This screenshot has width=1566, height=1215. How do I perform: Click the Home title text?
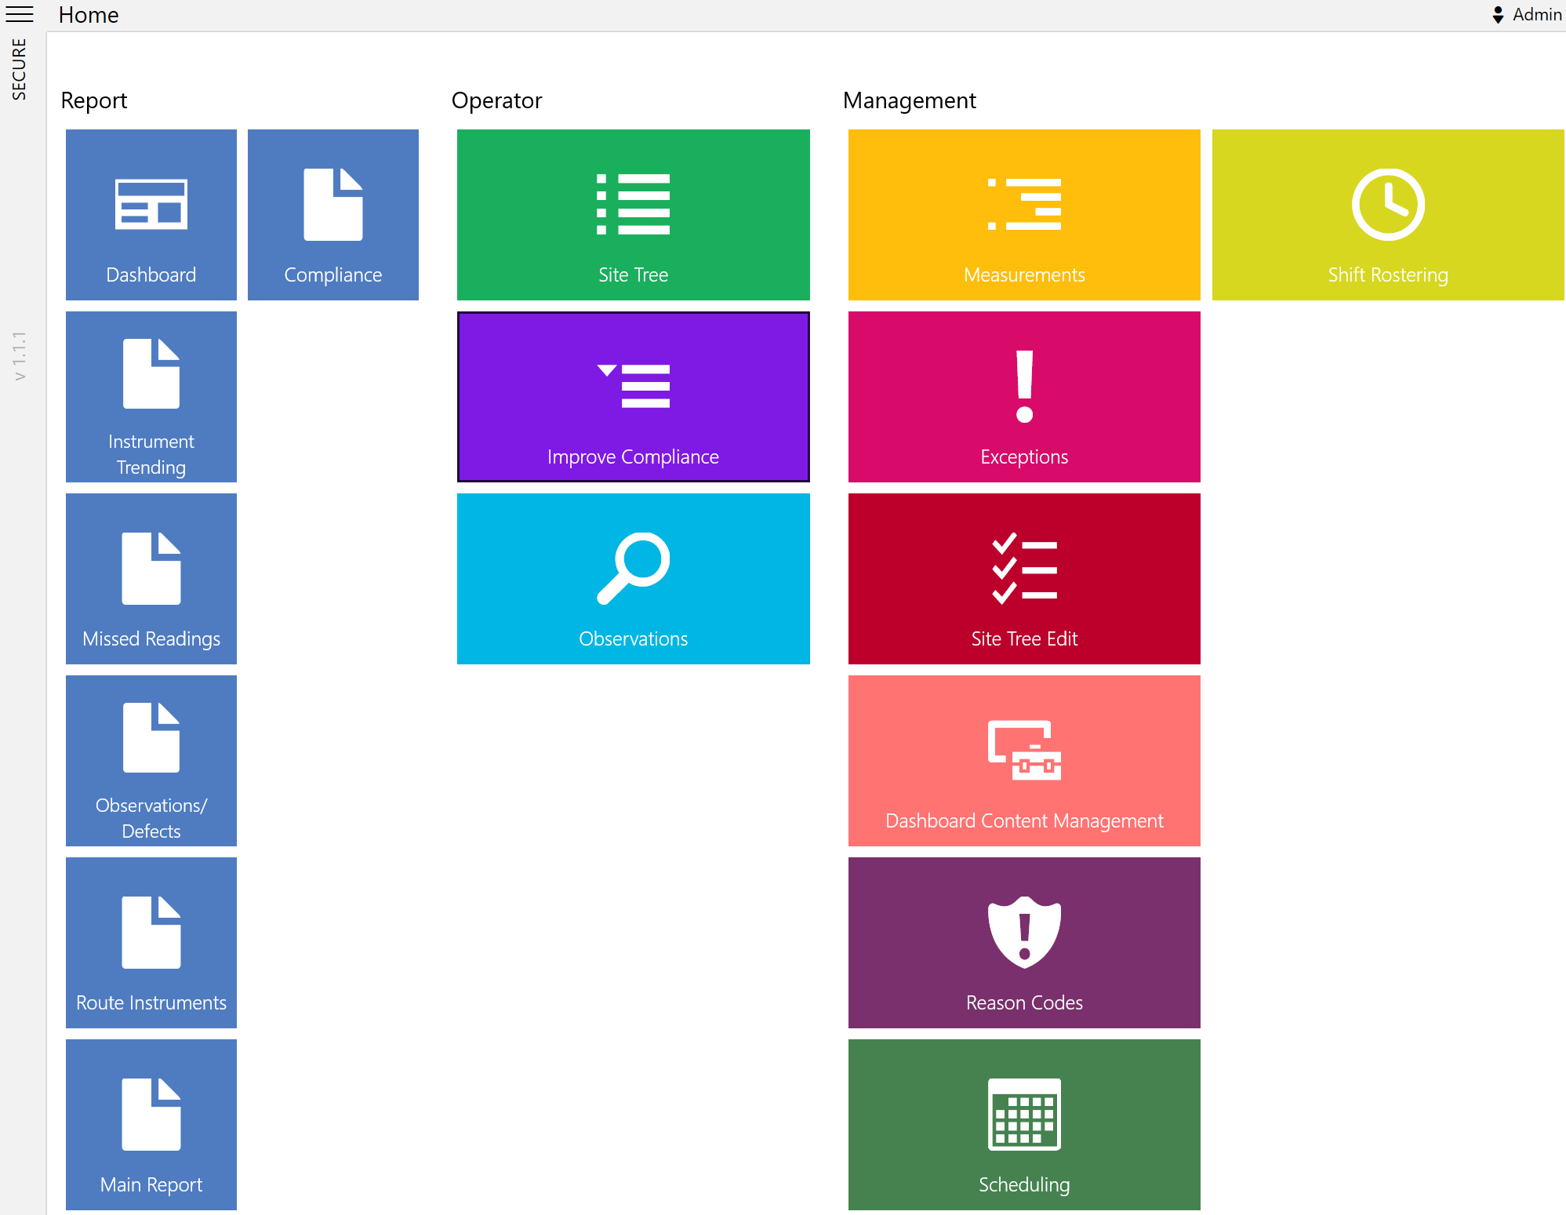89,15
